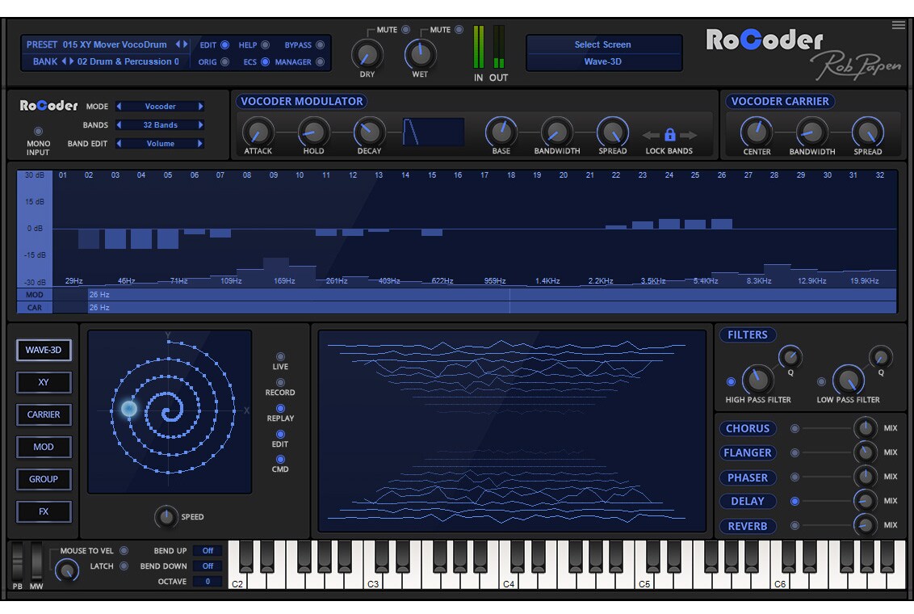Click the Flanger Mix knob
Viewport: 914px width, 614px height.
click(865, 452)
